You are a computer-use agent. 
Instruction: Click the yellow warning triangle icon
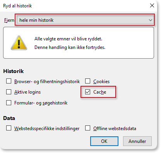(x=19, y=43)
